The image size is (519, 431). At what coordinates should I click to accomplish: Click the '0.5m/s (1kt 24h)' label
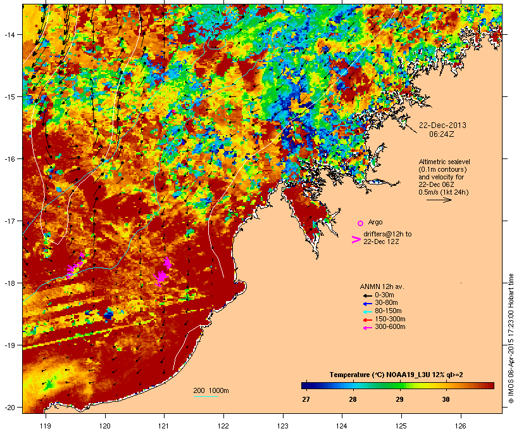[444, 192]
